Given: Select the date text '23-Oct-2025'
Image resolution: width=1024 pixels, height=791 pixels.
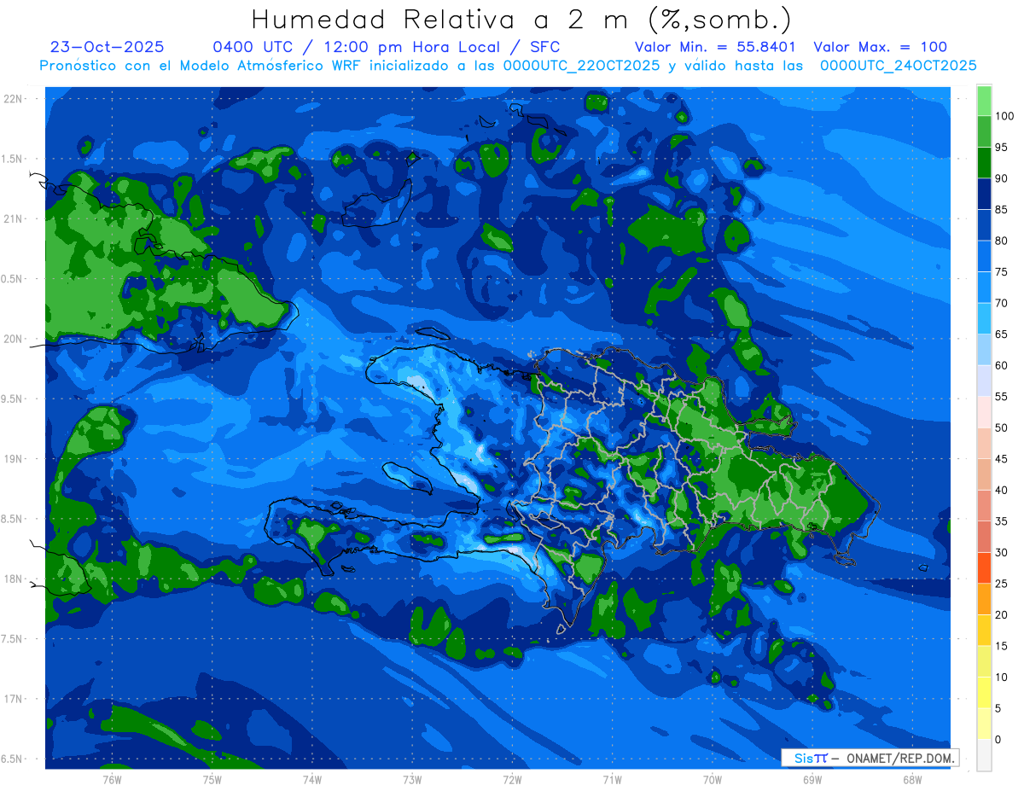Looking at the screenshot, I should pos(108,47).
